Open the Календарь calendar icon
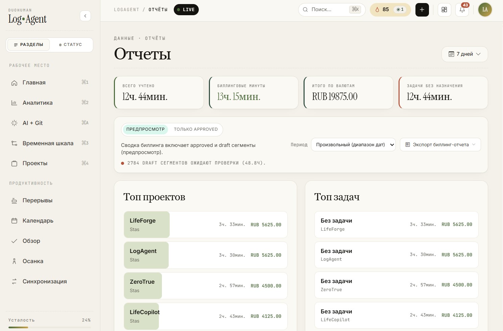 pyautogui.click(x=14, y=221)
